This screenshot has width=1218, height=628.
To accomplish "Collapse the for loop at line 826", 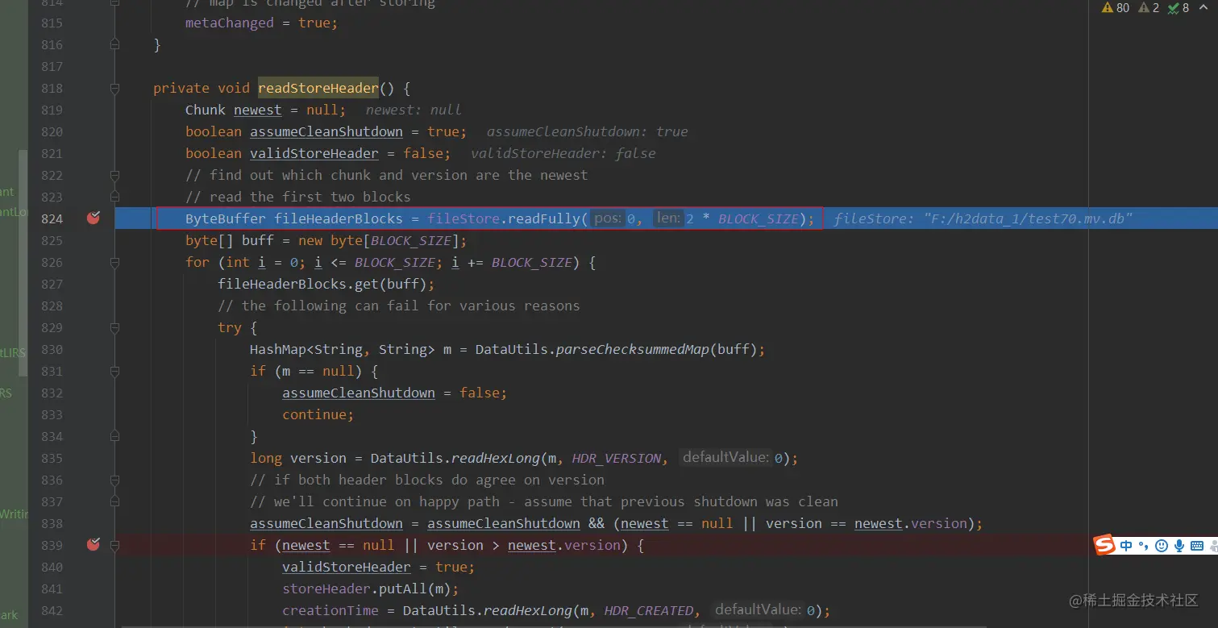I will (114, 262).
